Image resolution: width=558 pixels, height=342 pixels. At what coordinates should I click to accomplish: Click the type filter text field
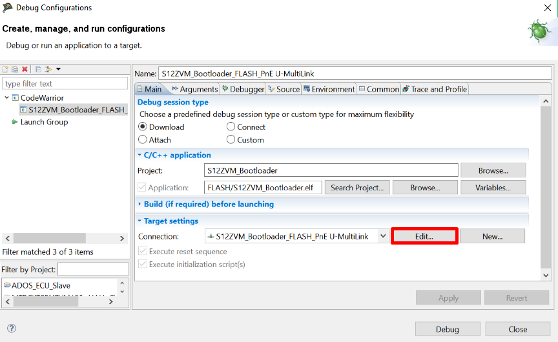point(65,83)
